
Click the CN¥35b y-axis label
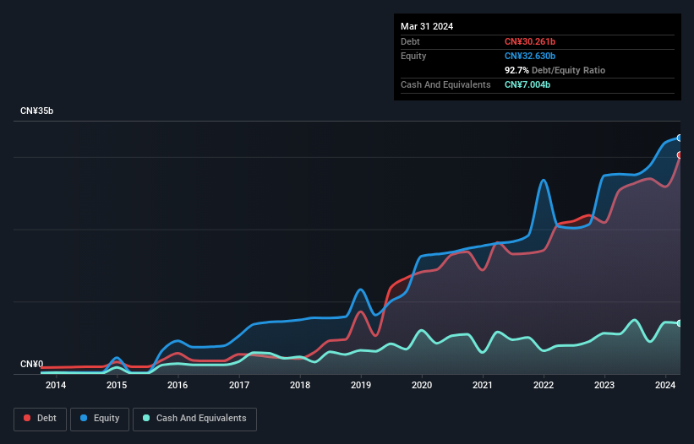click(x=36, y=111)
